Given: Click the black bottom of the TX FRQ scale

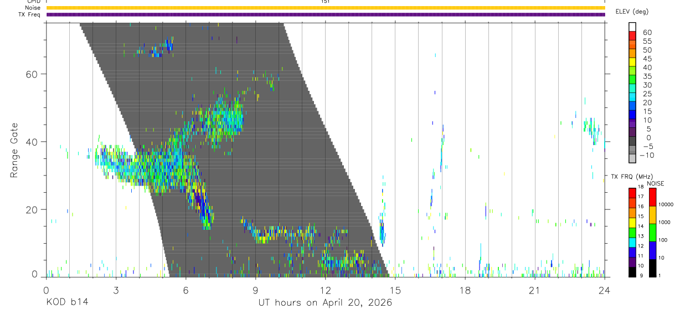Looking at the screenshot, I should (632, 272).
